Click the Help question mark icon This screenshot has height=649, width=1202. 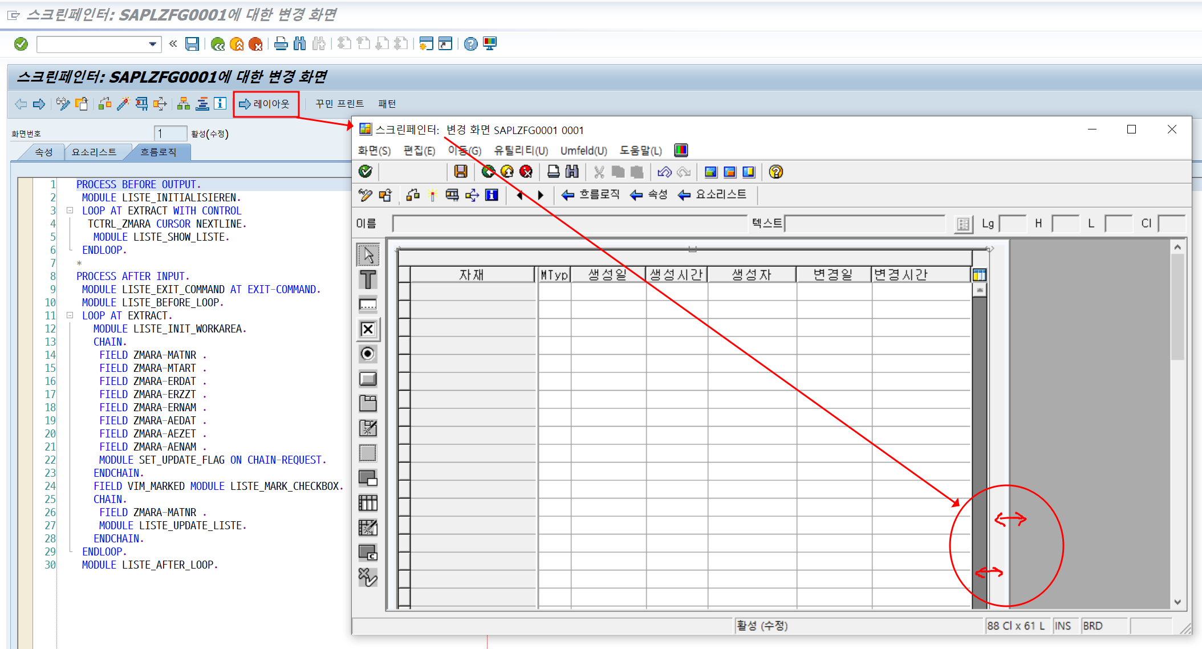click(469, 44)
